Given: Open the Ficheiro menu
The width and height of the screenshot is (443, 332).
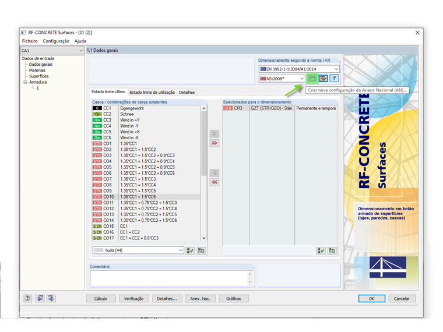Looking at the screenshot, I should pos(30,41).
